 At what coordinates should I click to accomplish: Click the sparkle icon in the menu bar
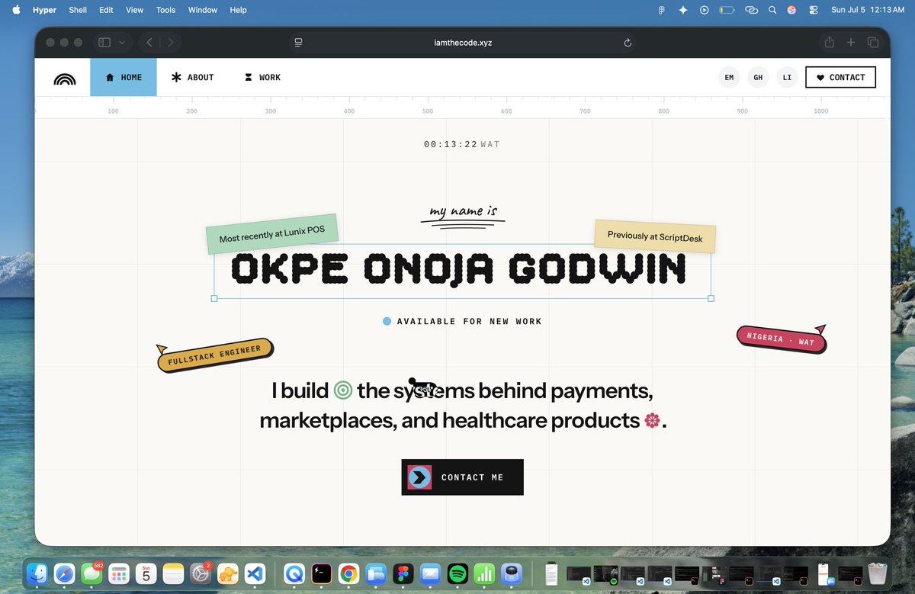click(682, 10)
